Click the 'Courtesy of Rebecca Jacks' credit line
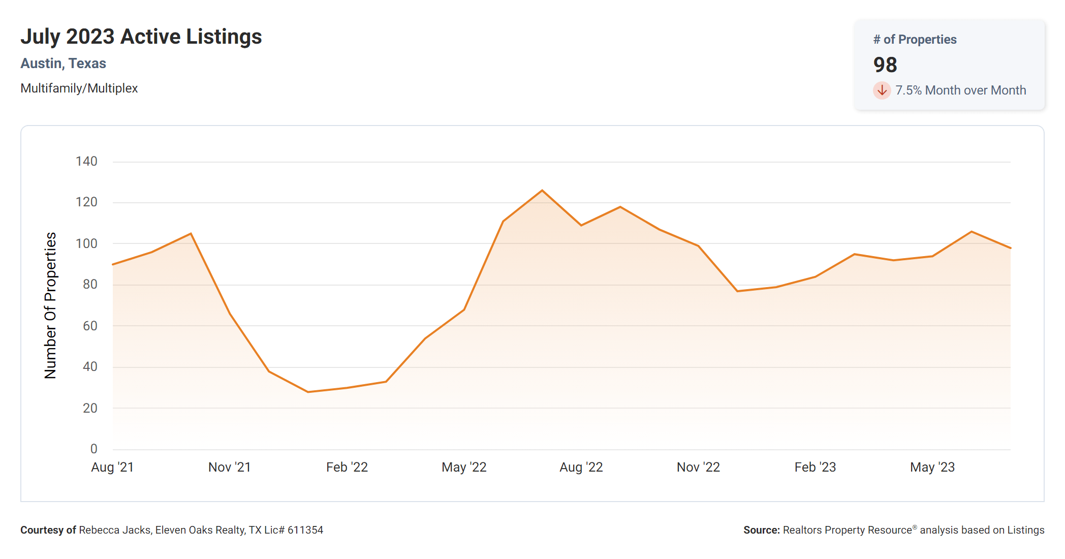 [172, 530]
